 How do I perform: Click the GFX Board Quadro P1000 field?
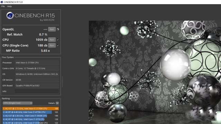37,86
